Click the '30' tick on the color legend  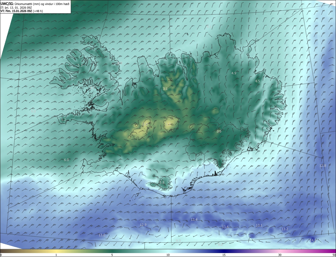pyautogui.click(x=280, y=255)
